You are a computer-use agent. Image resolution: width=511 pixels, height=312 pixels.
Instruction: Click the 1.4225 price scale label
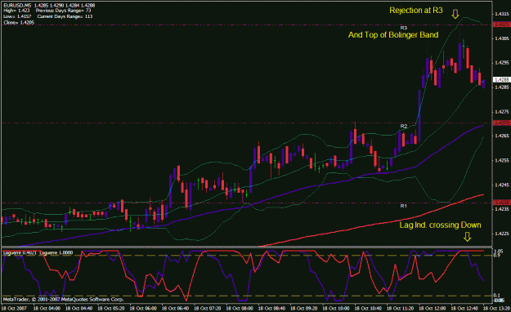pyautogui.click(x=502, y=234)
